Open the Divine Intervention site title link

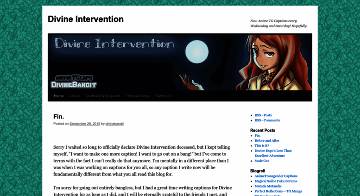[x=86, y=19]
